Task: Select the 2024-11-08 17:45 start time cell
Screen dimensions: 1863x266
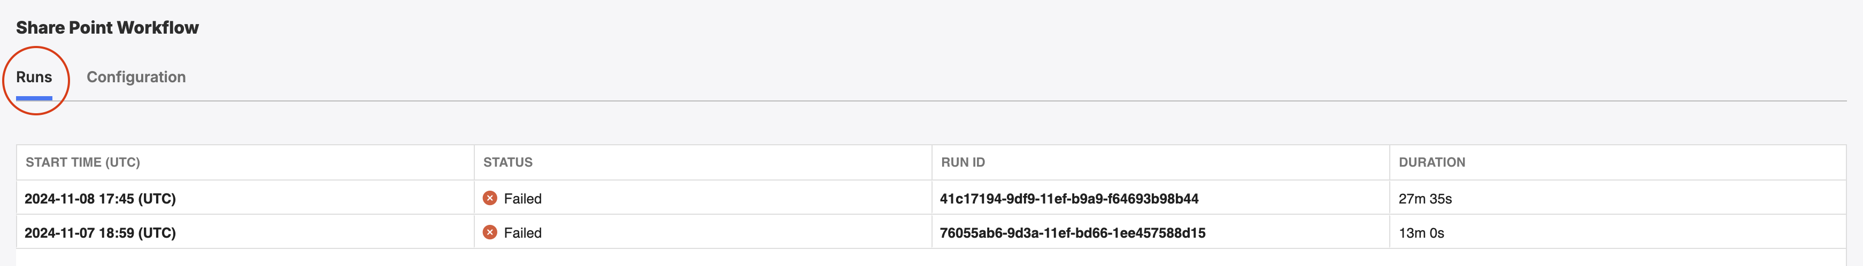Action: 245,198
